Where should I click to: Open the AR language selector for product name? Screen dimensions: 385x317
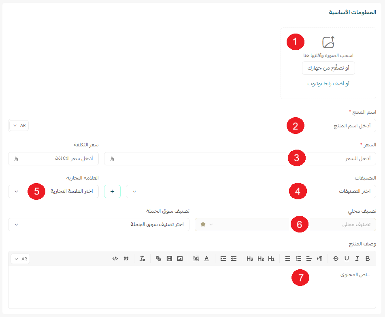coord(19,125)
